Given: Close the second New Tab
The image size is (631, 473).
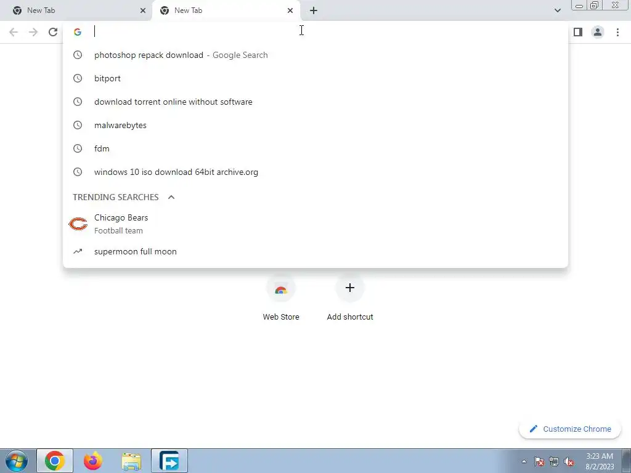Looking at the screenshot, I should (290, 10).
